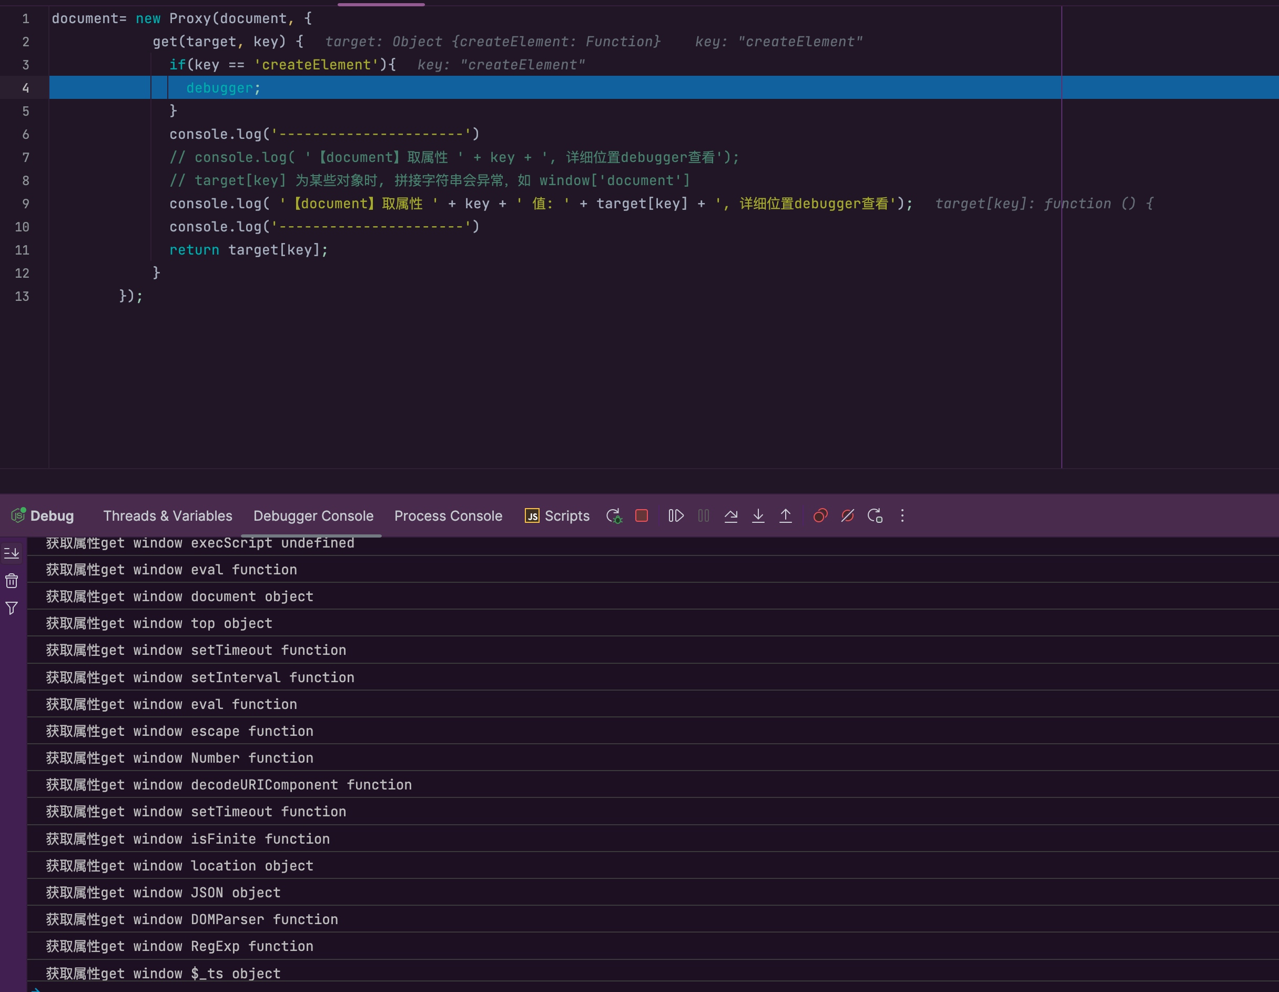Switch to Threads & Variables tab
1279x992 pixels.
[168, 516]
